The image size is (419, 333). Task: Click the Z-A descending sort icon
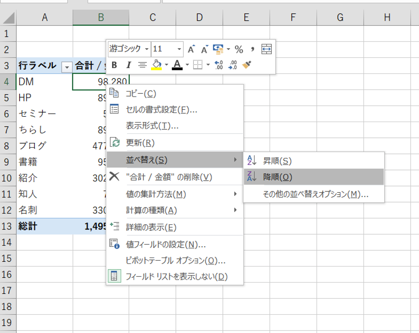(252, 176)
